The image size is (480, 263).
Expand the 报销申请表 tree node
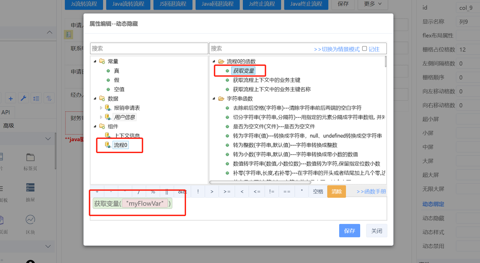tap(101, 108)
